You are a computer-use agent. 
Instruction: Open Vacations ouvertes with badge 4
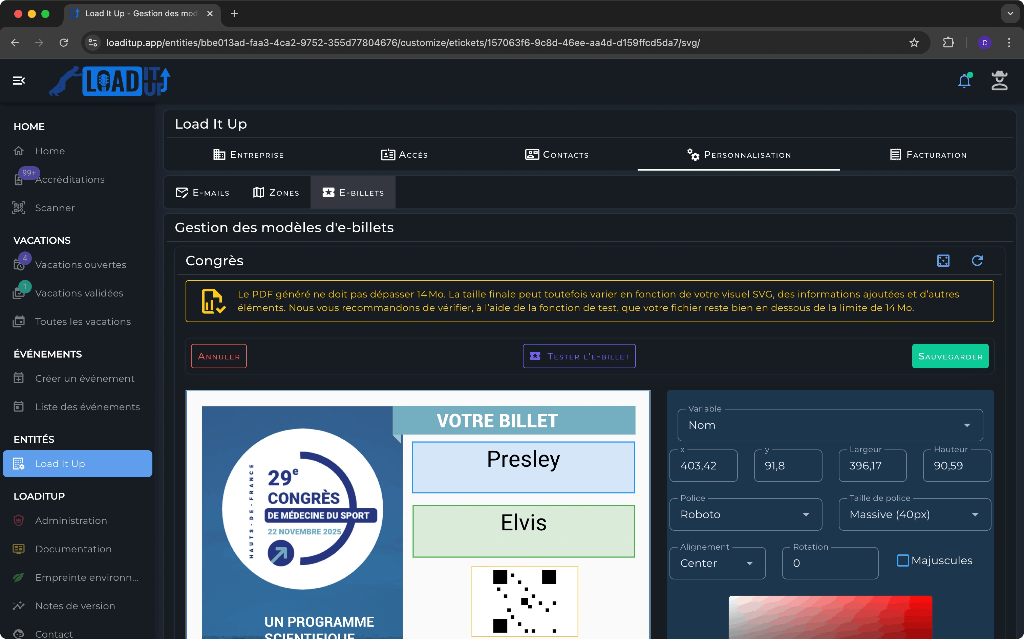point(80,265)
